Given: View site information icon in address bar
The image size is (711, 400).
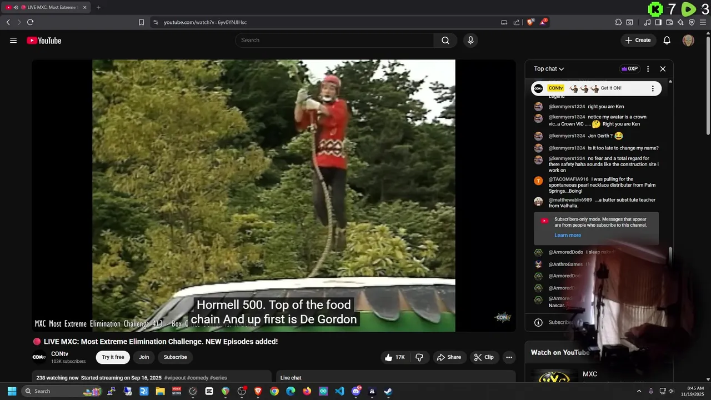Looking at the screenshot, I should pyautogui.click(x=156, y=22).
